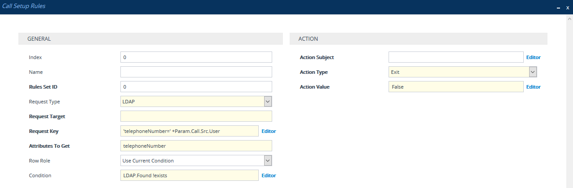The image size is (573, 188).
Task: Expand the Action Type dropdown
Action: pos(462,72)
